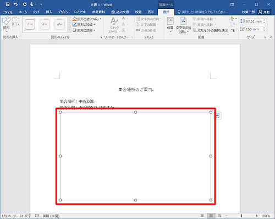Open オブジェクトの選択と表示 selection pane
The image size is (275, 219).
[211, 30]
